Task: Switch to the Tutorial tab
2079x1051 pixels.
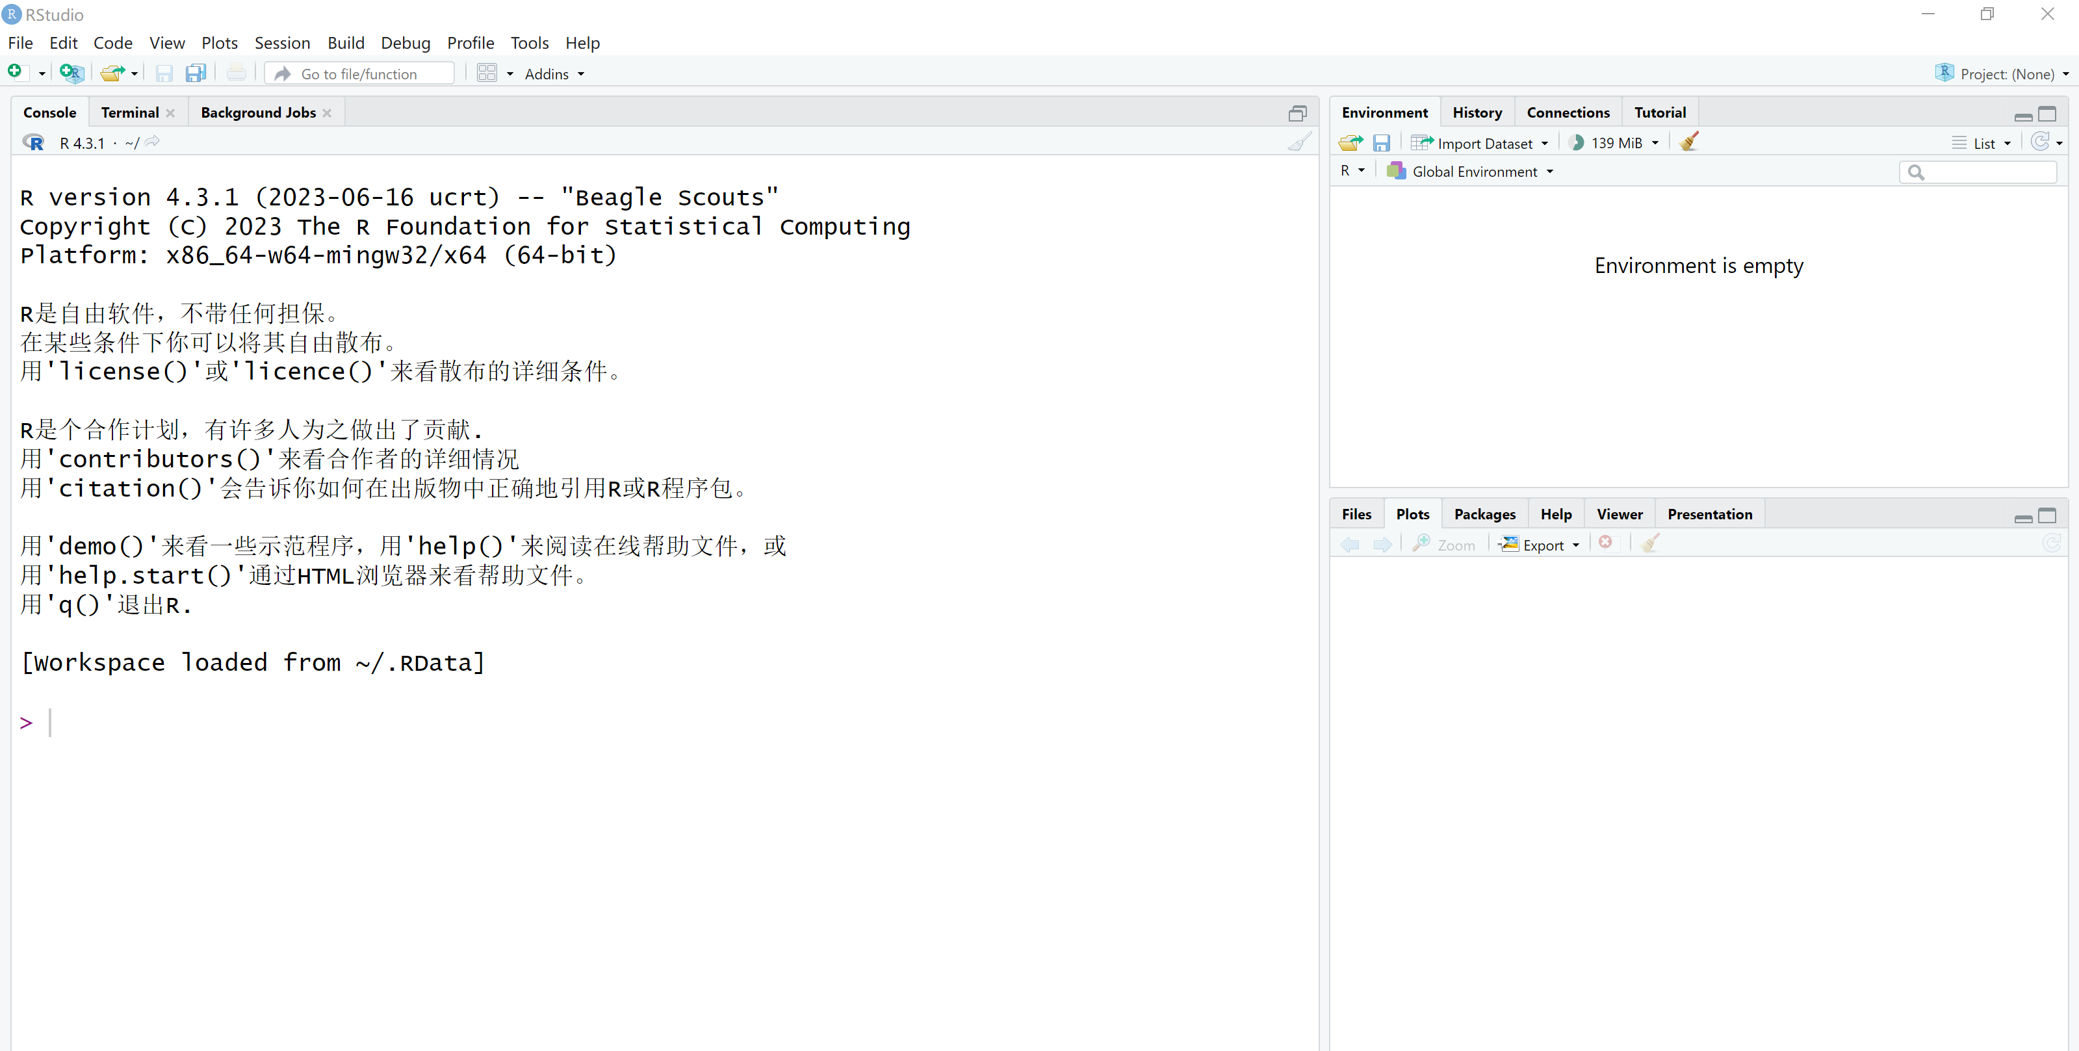Action: pos(1659,112)
